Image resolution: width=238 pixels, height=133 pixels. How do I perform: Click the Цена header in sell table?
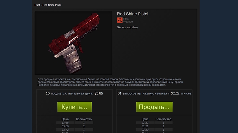[65, 119]
